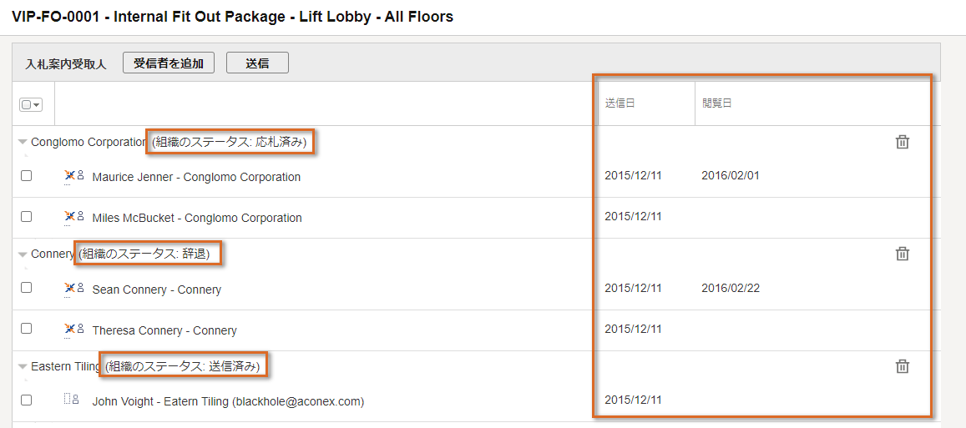Open the select-all checkbox dropdown
Image resolution: width=966 pixels, height=428 pixels.
pyautogui.click(x=31, y=104)
